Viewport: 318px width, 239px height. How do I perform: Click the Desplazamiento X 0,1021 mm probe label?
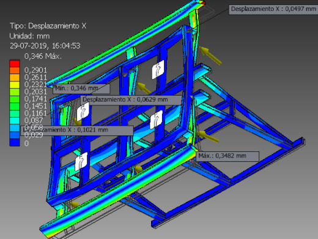click(77, 131)
